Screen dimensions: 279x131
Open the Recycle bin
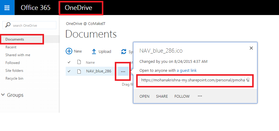[x=14, y=78]
